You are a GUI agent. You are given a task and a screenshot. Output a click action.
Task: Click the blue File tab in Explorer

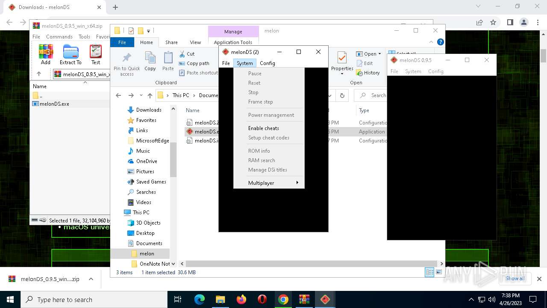[x=122, y=42]
